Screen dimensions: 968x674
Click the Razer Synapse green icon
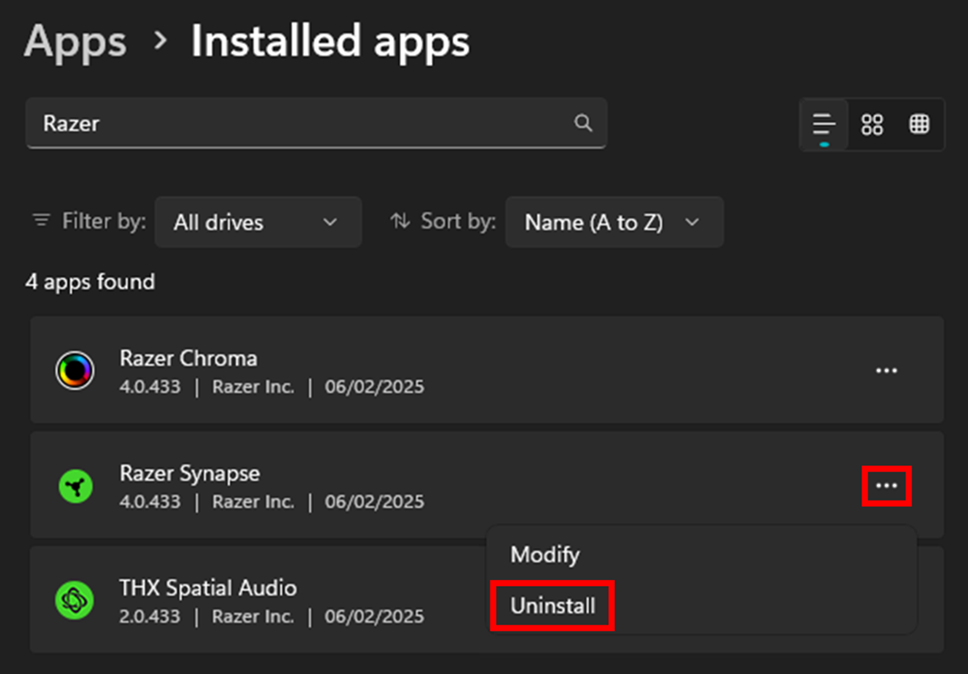tap(75, 485)
